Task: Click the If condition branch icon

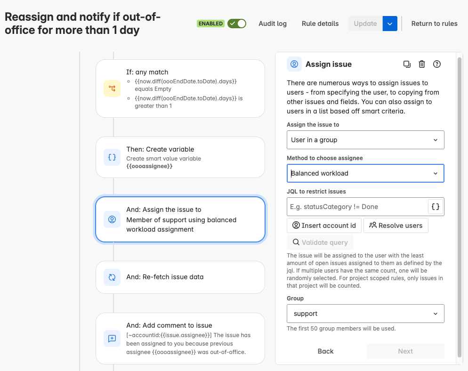Action: pyautogui.click(x=112, y=89)
